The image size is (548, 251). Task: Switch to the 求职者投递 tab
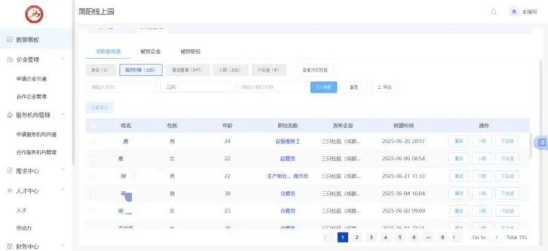tap(108, 51)
